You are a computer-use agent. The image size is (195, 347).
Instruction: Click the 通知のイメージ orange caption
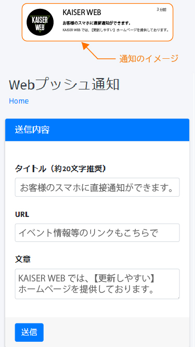[x=149, y=59]
